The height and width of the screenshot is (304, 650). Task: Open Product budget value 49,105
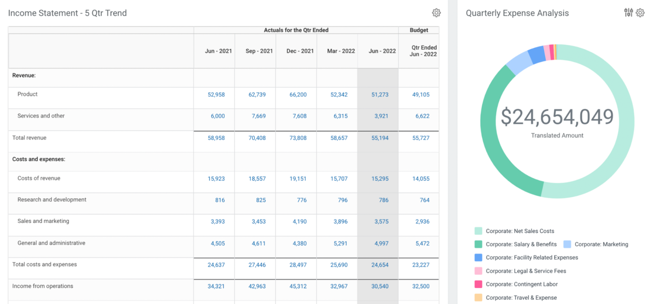(421, 95)
